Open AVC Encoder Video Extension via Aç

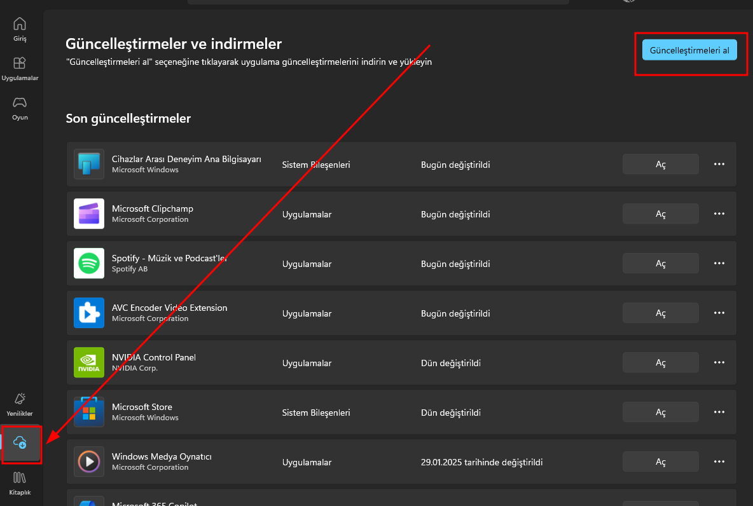pyautogui.click(x=660, y=313)
